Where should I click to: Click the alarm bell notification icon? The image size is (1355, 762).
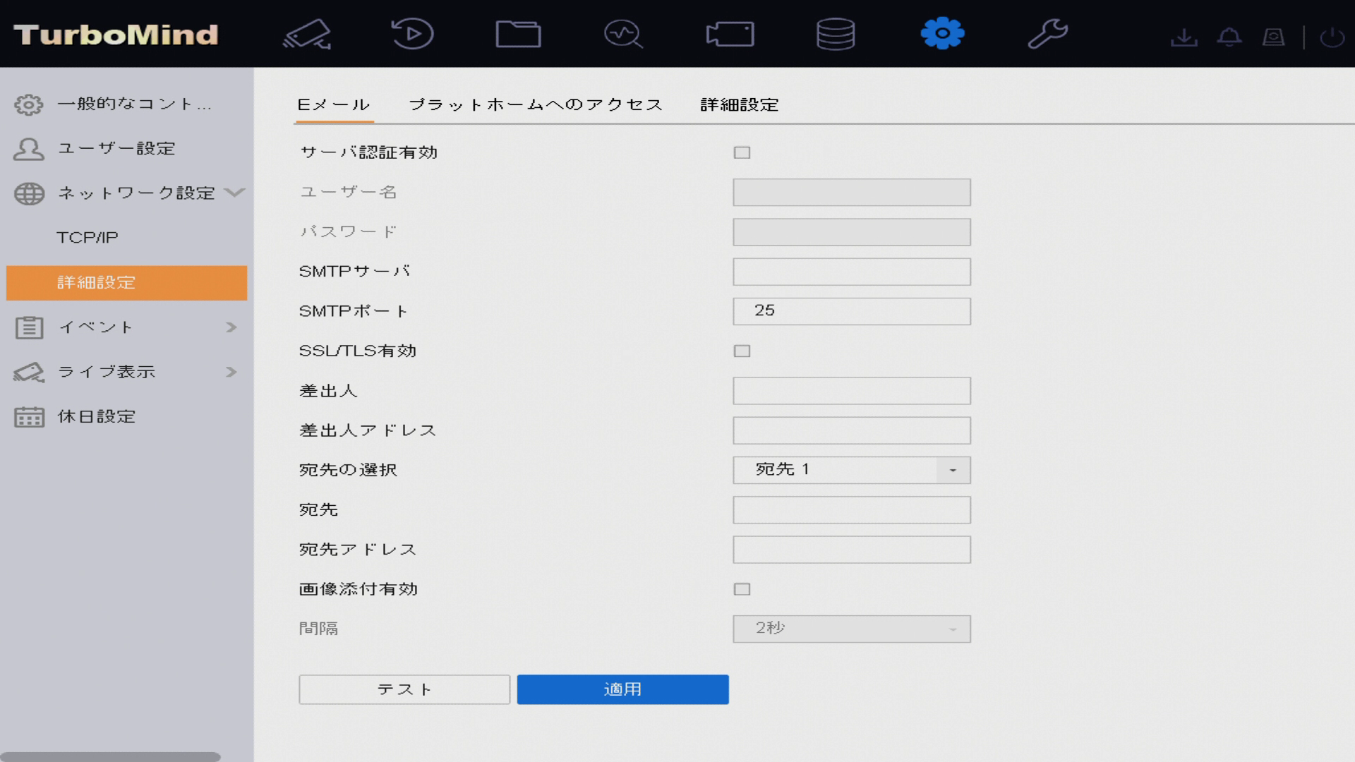tap(1229, 37)
